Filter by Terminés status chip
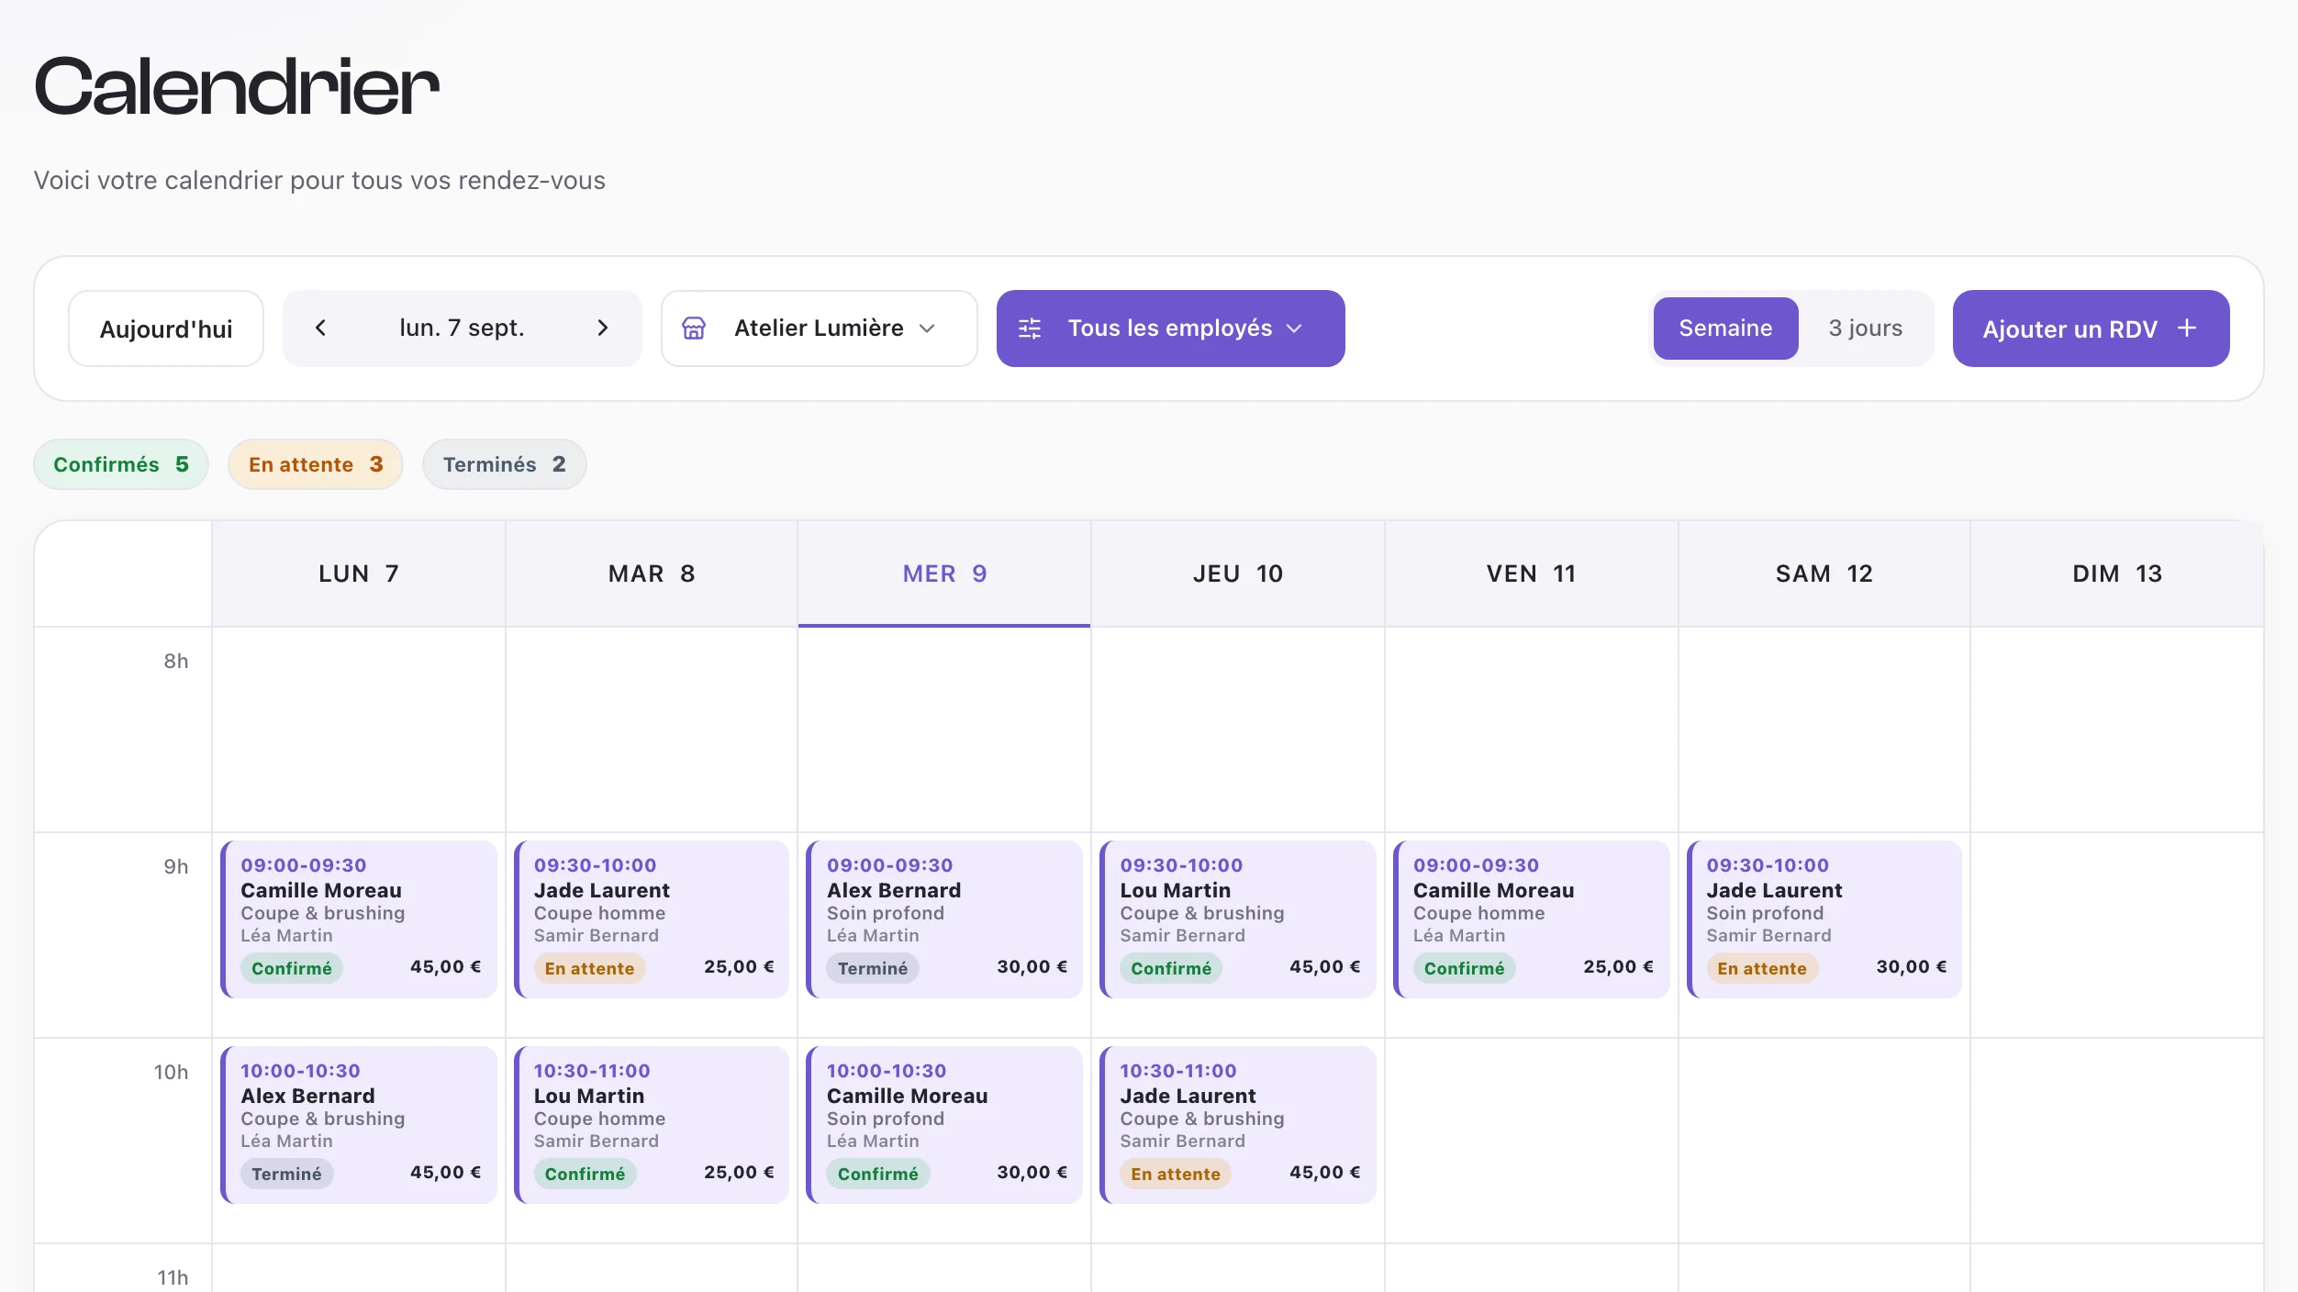 tap(504, 463)
